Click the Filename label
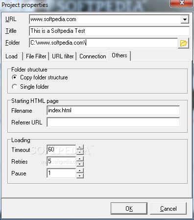Image resolution: width=194 pixels, height=220 pixels. [22, 111]
